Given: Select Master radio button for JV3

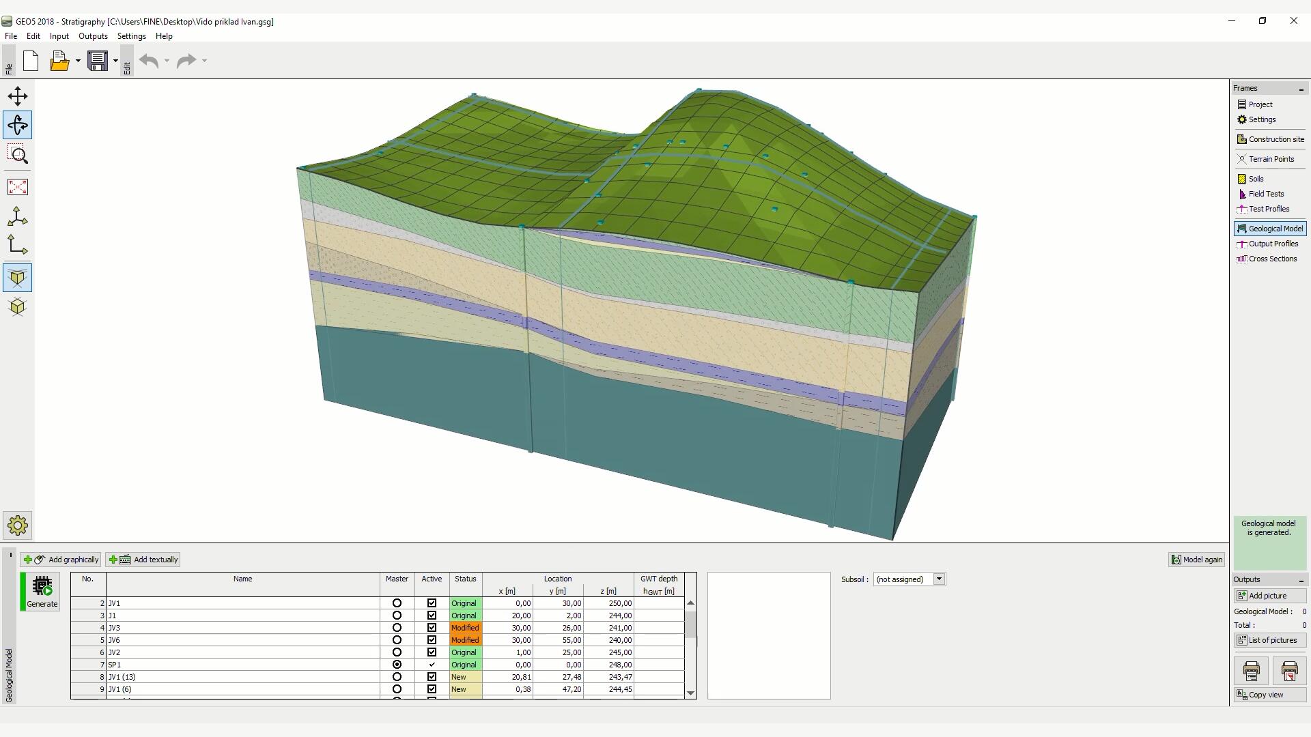Looking at the screenshot, I should [397, 628].
